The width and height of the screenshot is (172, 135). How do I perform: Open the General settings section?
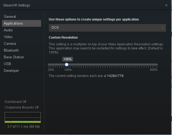coord(10,16)
